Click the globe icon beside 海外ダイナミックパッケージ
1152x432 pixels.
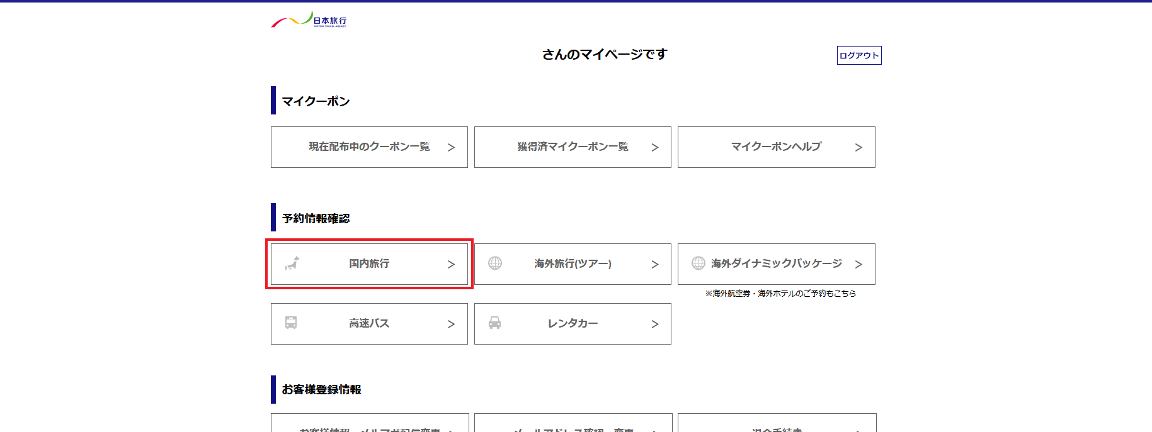pos(698,263)
